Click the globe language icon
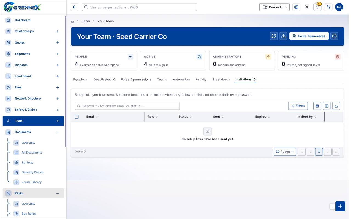Viewport: 351px width, 219px height. coord(296,7)
